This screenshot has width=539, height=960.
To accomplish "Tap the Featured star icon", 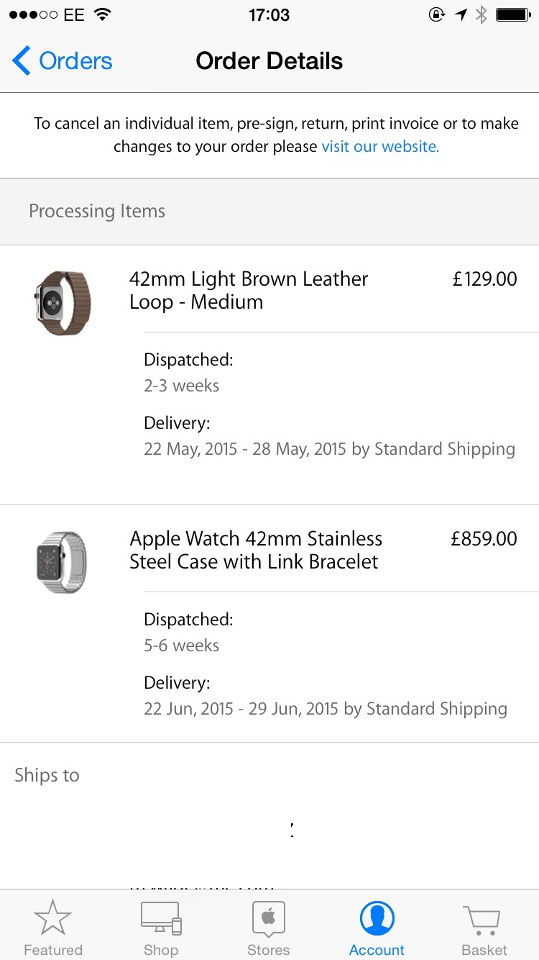I will 52,919.
